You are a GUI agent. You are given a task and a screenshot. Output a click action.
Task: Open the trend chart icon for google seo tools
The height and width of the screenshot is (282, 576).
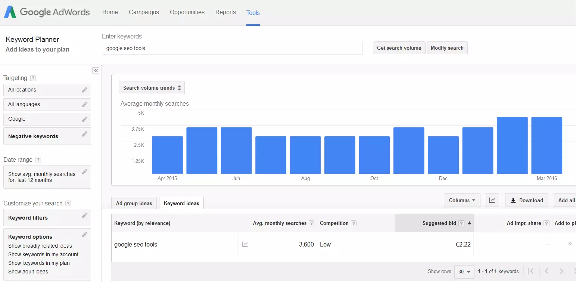click(245, 244)
